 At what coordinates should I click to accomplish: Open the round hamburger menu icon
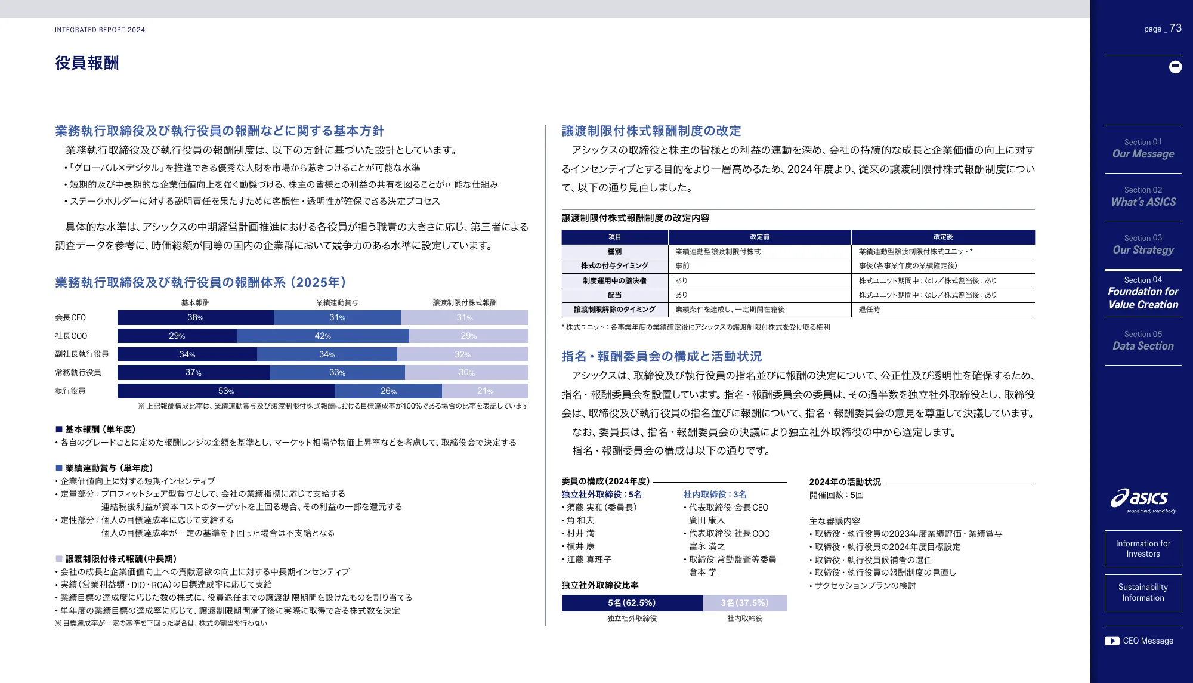[x=1175, y=67]
